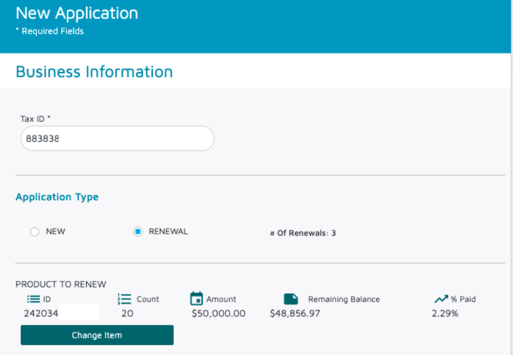This screenshot has height=355, width=513.
Task: Click the '# Of Renewals: 3' text
Action: click(x=303, y=233)
